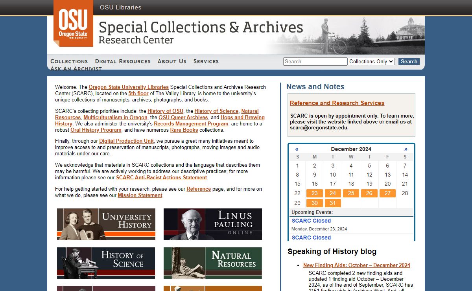Select December 23 in the calendar
This screenshot has width=472, height=291.
coord(315,193)
